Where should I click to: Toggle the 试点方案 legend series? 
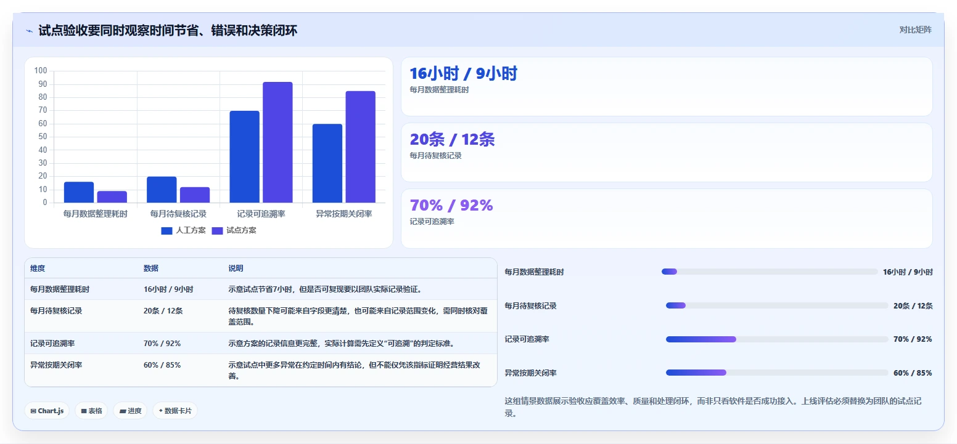coord(234,230)
